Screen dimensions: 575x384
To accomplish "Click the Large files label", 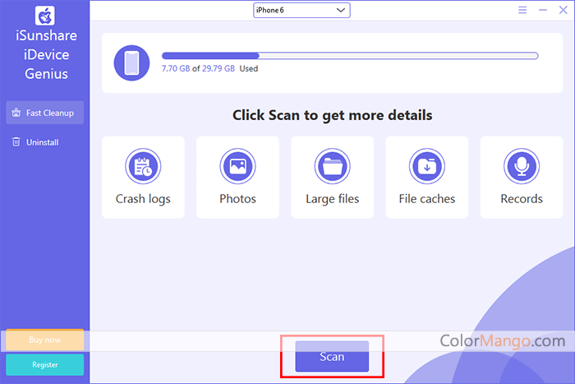I will [332, 199].
